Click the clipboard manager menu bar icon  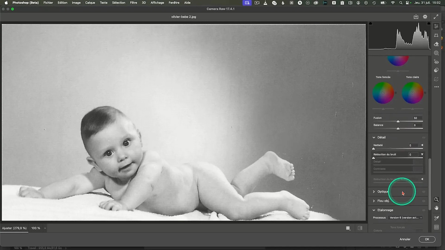point(342,3)
